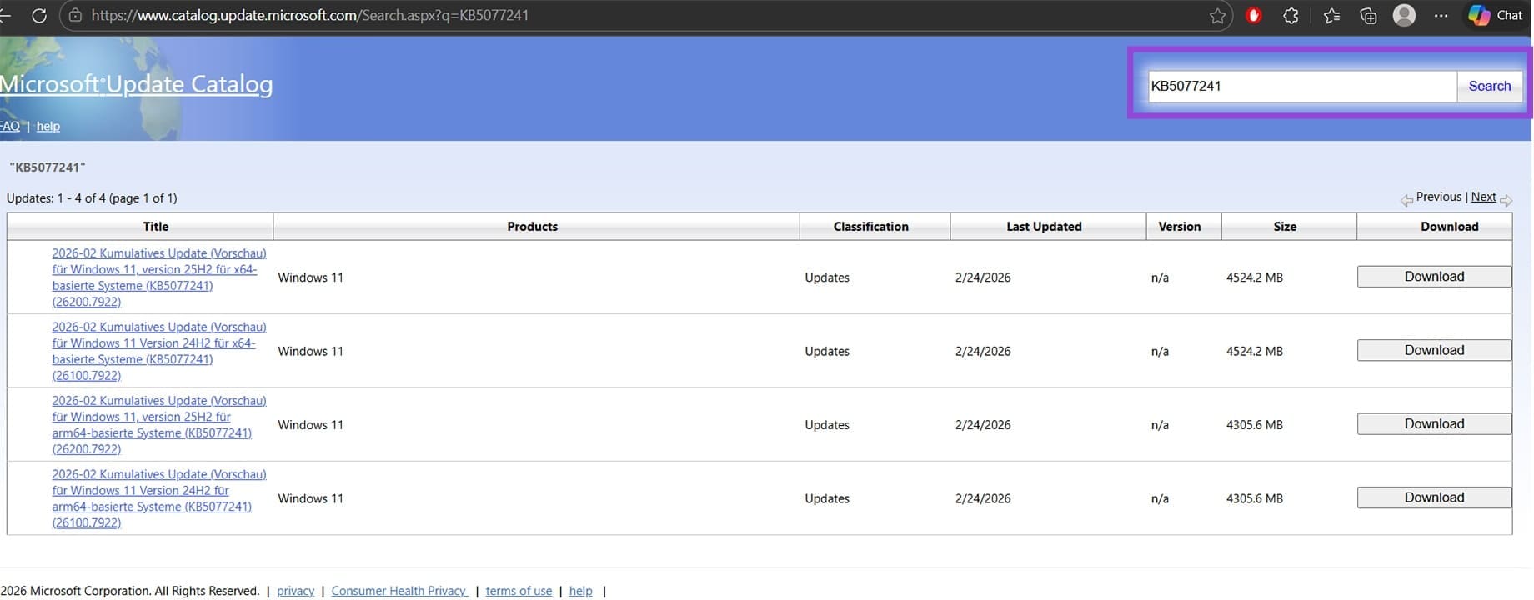Click the Next page link
The image size is (1534, 600).
tap(1483, 197)
